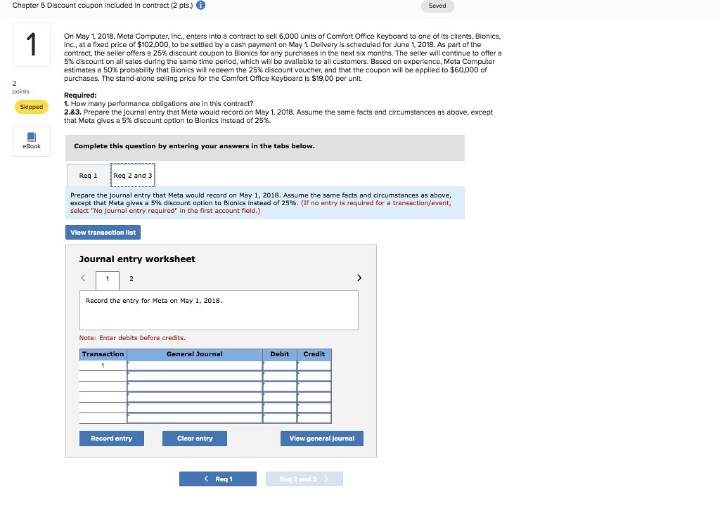The image size is (720, 513).
Task: Click the transaction number 1 cell
Action: [103, 365]
